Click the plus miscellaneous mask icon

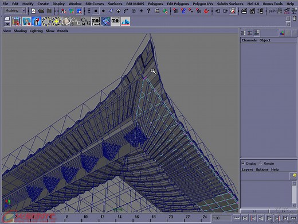141,11
